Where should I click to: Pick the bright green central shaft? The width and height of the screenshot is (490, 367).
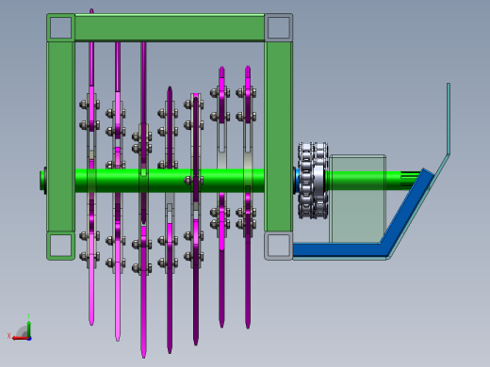[170, 181]
